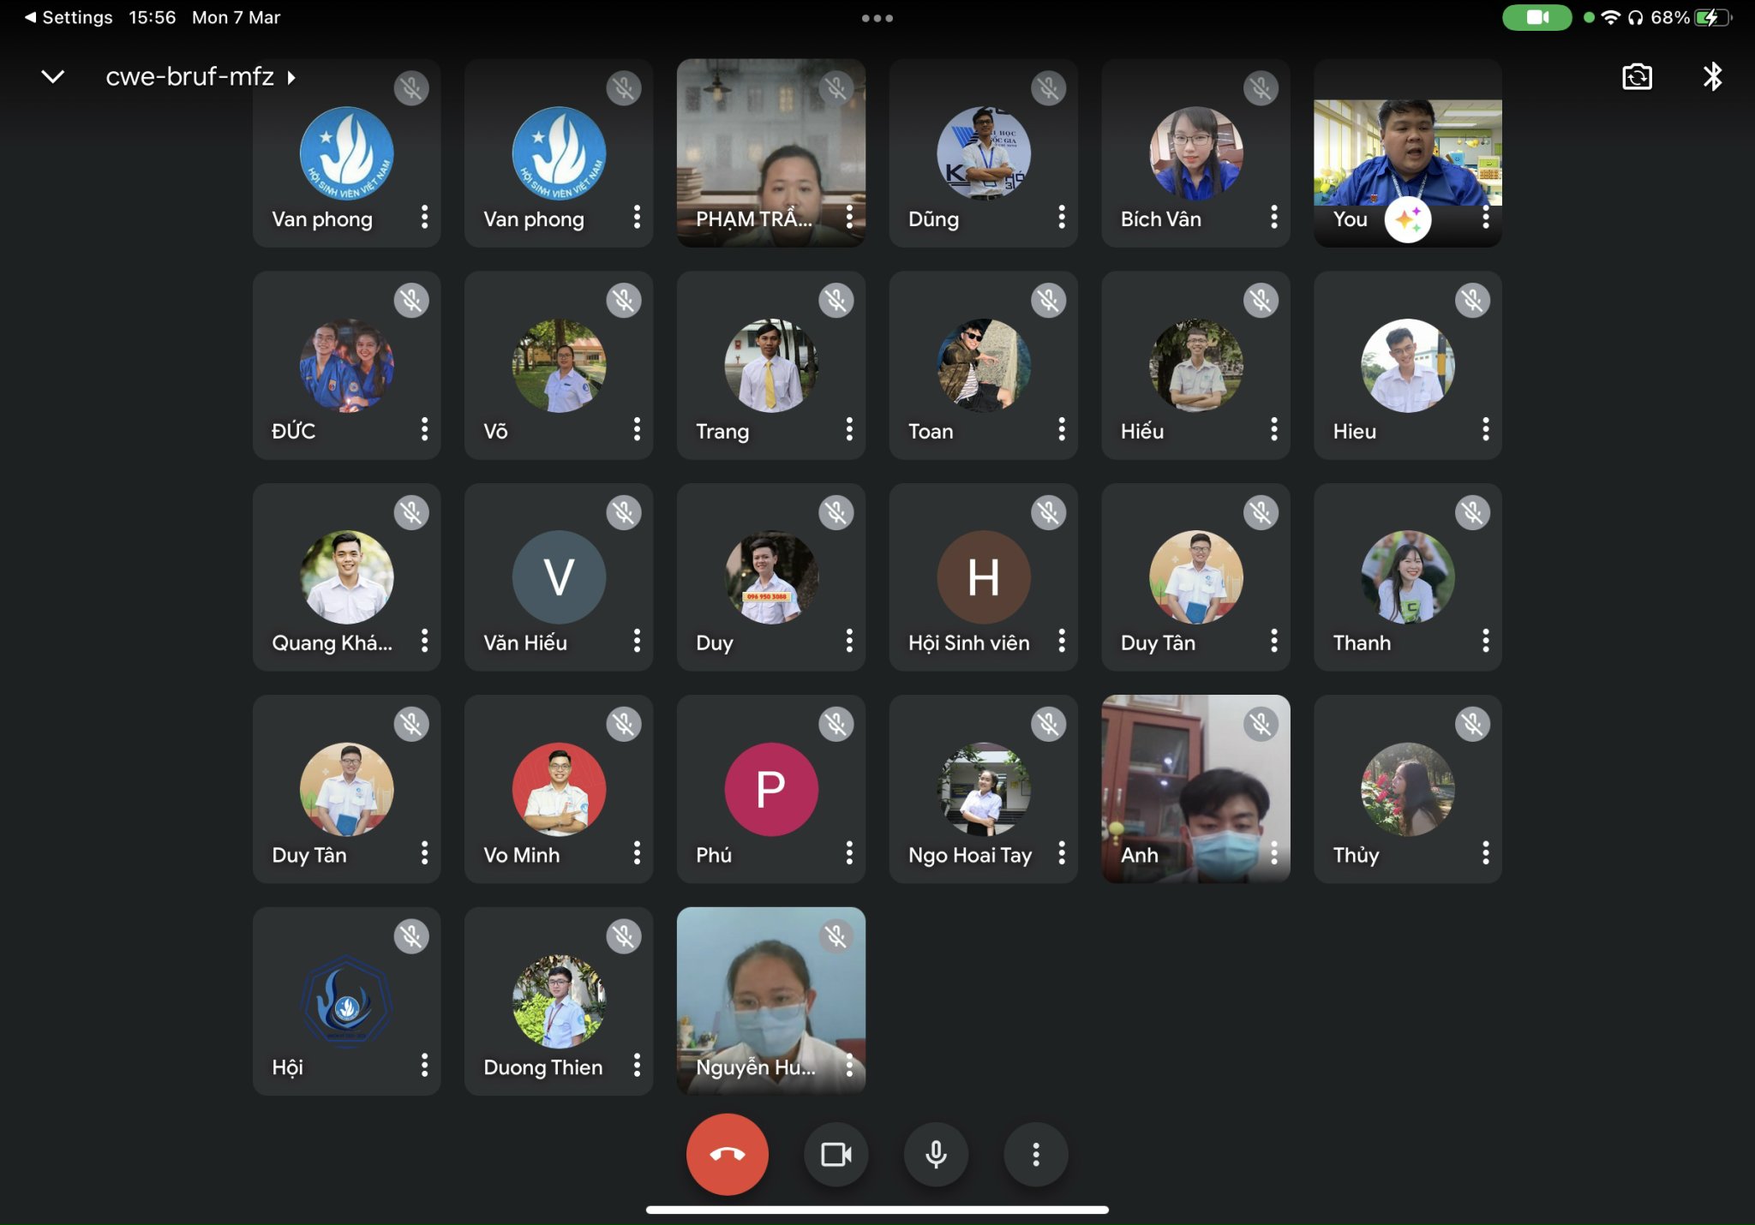The height and width of the screenshot is (1225, 1755).
Task: Tap the green camera recording indicator pill
Action: [1536, 17]
